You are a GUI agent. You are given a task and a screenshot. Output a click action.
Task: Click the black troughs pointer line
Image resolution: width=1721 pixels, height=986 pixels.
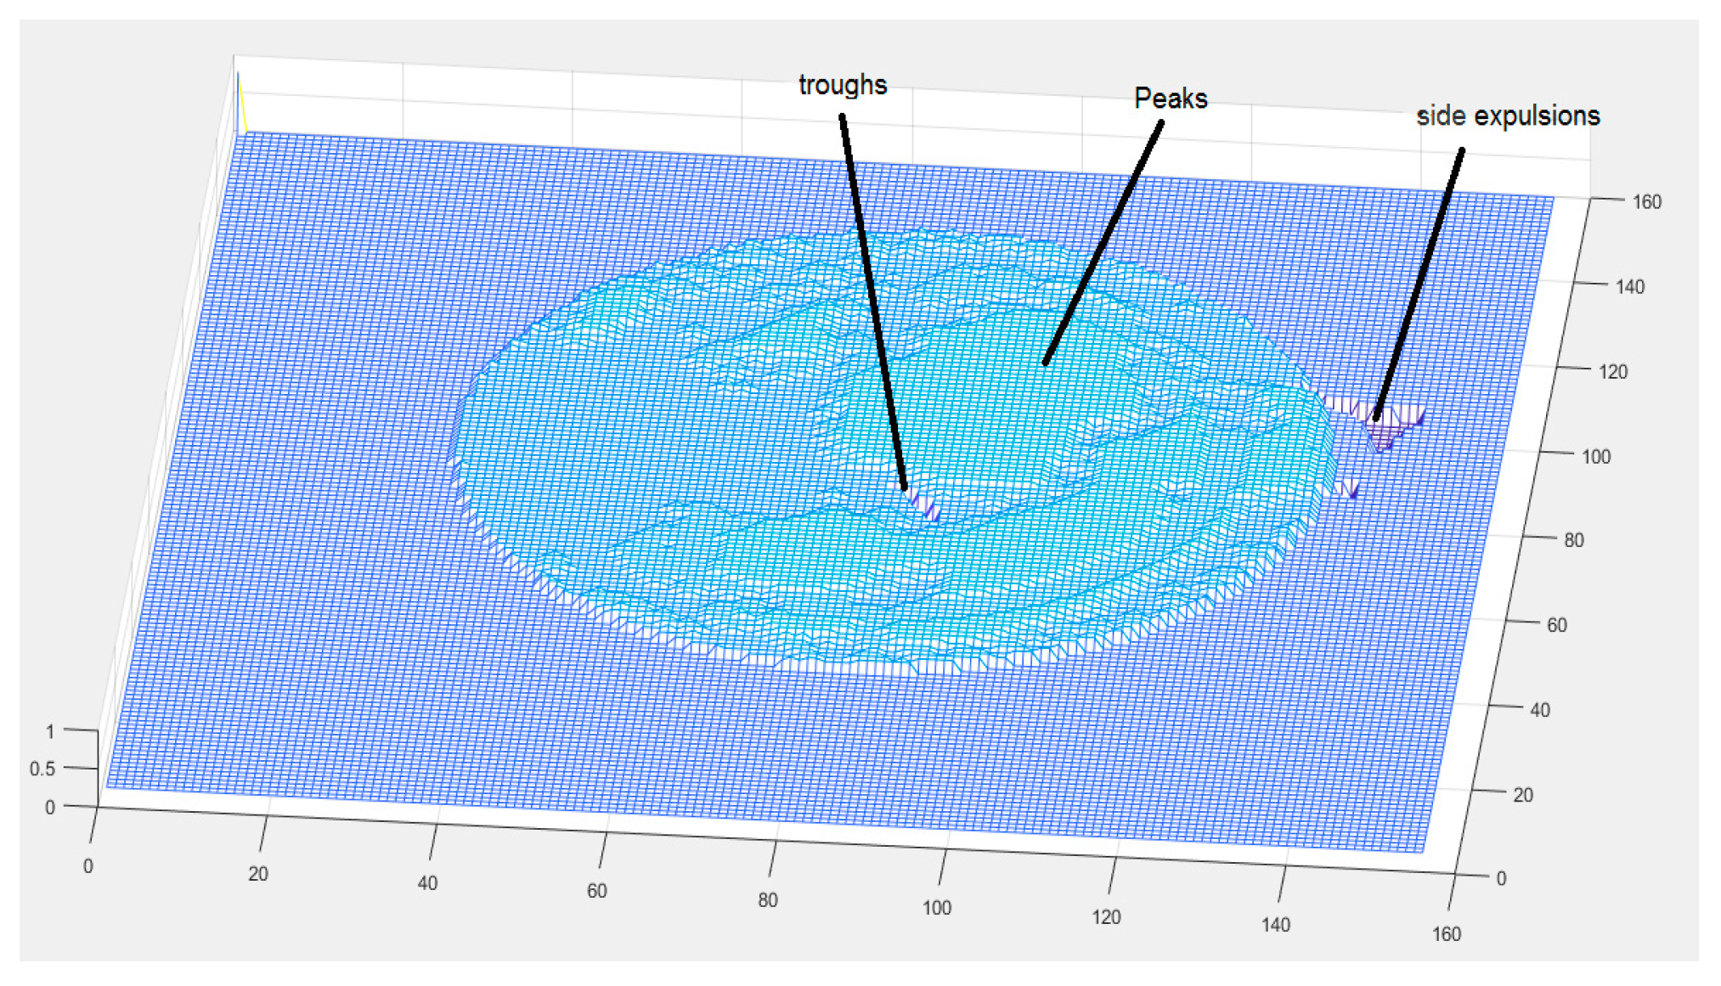(x=872, y=306)
